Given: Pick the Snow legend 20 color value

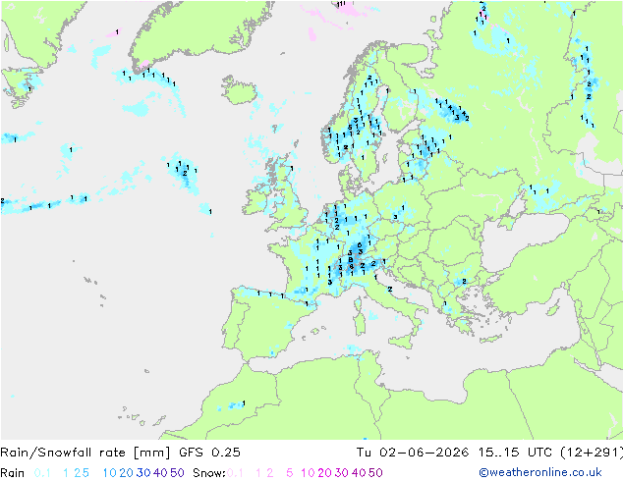Looking at the screenshot, I should pyautogui.click(x=324, y=473).
